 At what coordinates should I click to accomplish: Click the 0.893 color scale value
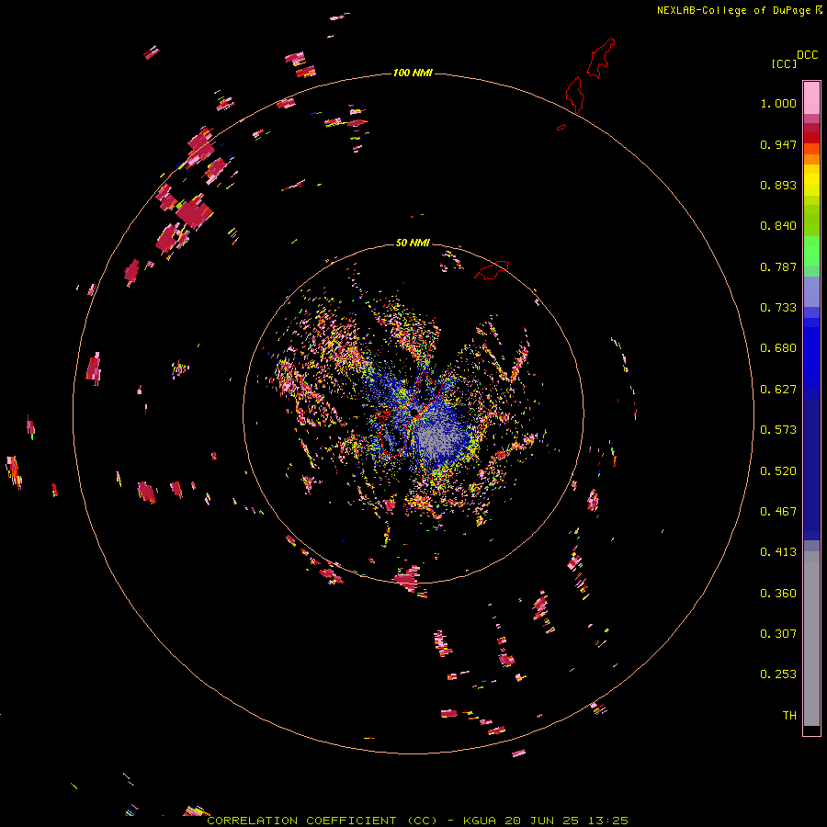pyautogui.click(x=778, y=185)
